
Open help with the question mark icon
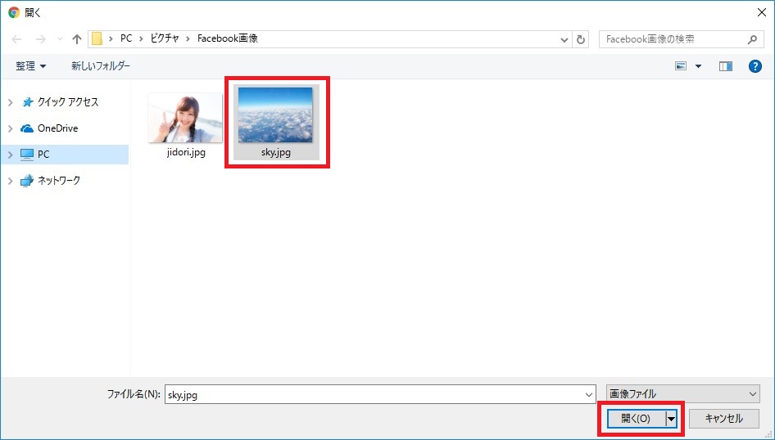(x=755, y=66)
